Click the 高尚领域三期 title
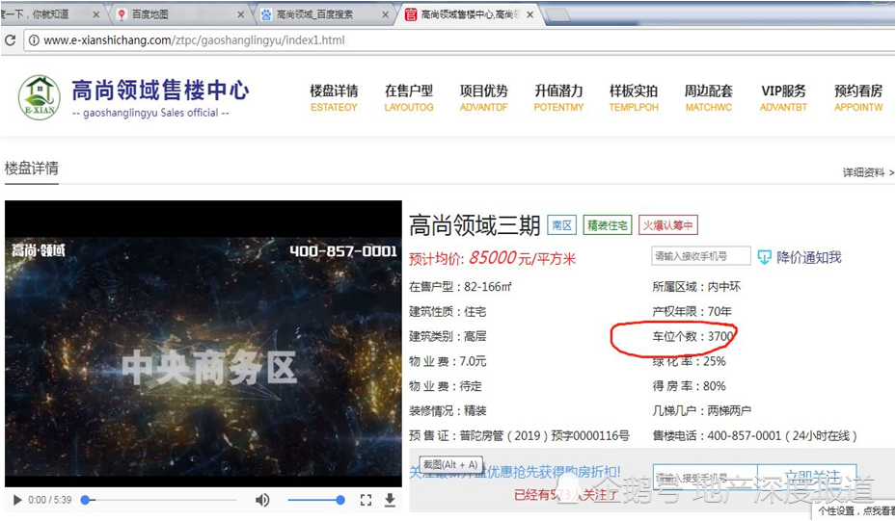 pos(475,226)
